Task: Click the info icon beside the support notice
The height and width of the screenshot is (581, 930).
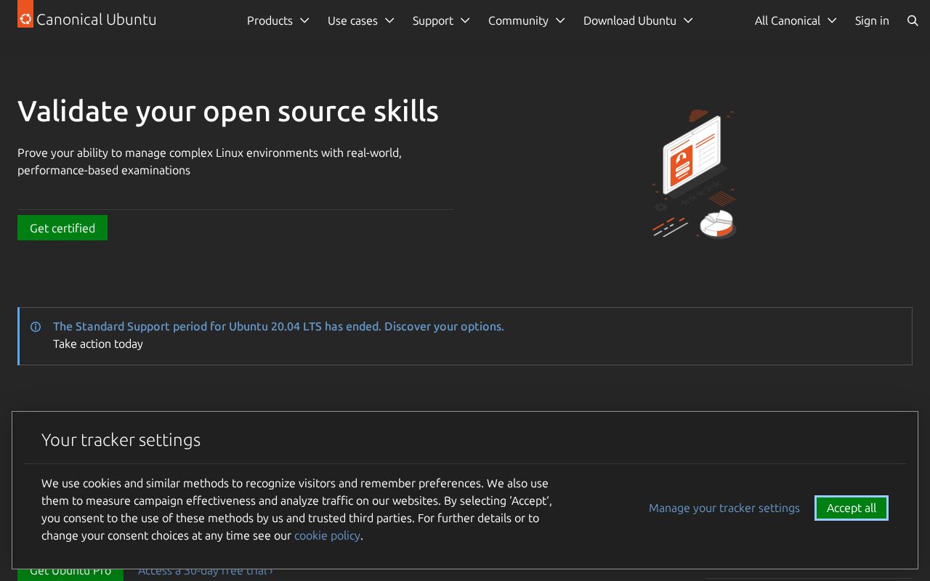Action: (36, 327)
